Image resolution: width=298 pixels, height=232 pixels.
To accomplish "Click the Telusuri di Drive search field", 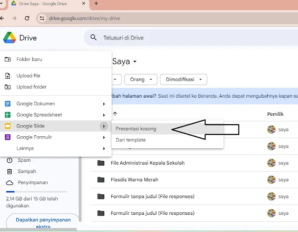I will (191, 38).
